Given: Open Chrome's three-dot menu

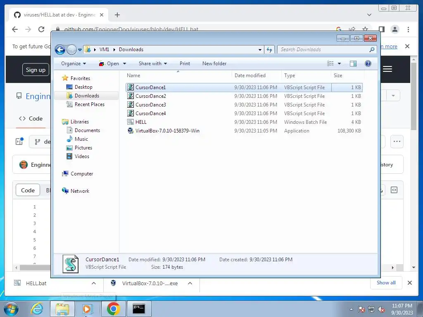Looking at the screenshot, I should coord(408,29).
